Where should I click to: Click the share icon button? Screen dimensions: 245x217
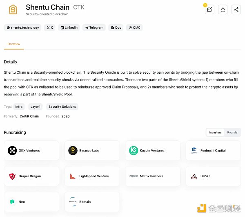pyautogui.click(x=236, y=9)
